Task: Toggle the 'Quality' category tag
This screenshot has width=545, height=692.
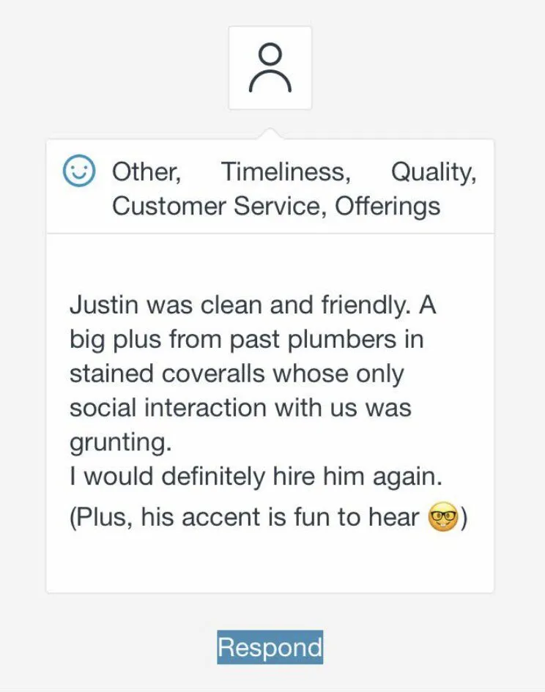Action: [435, 171]
